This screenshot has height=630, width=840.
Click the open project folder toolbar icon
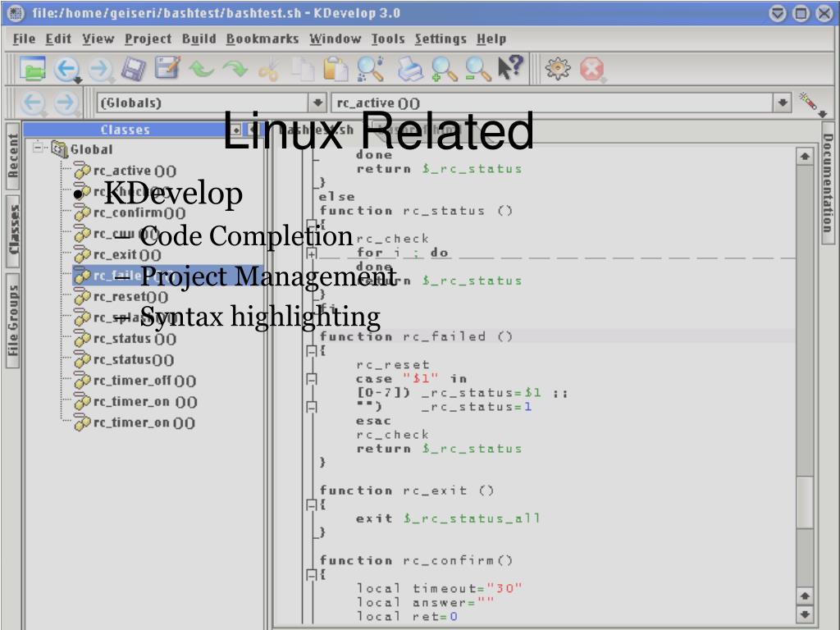tap(32, 69)
